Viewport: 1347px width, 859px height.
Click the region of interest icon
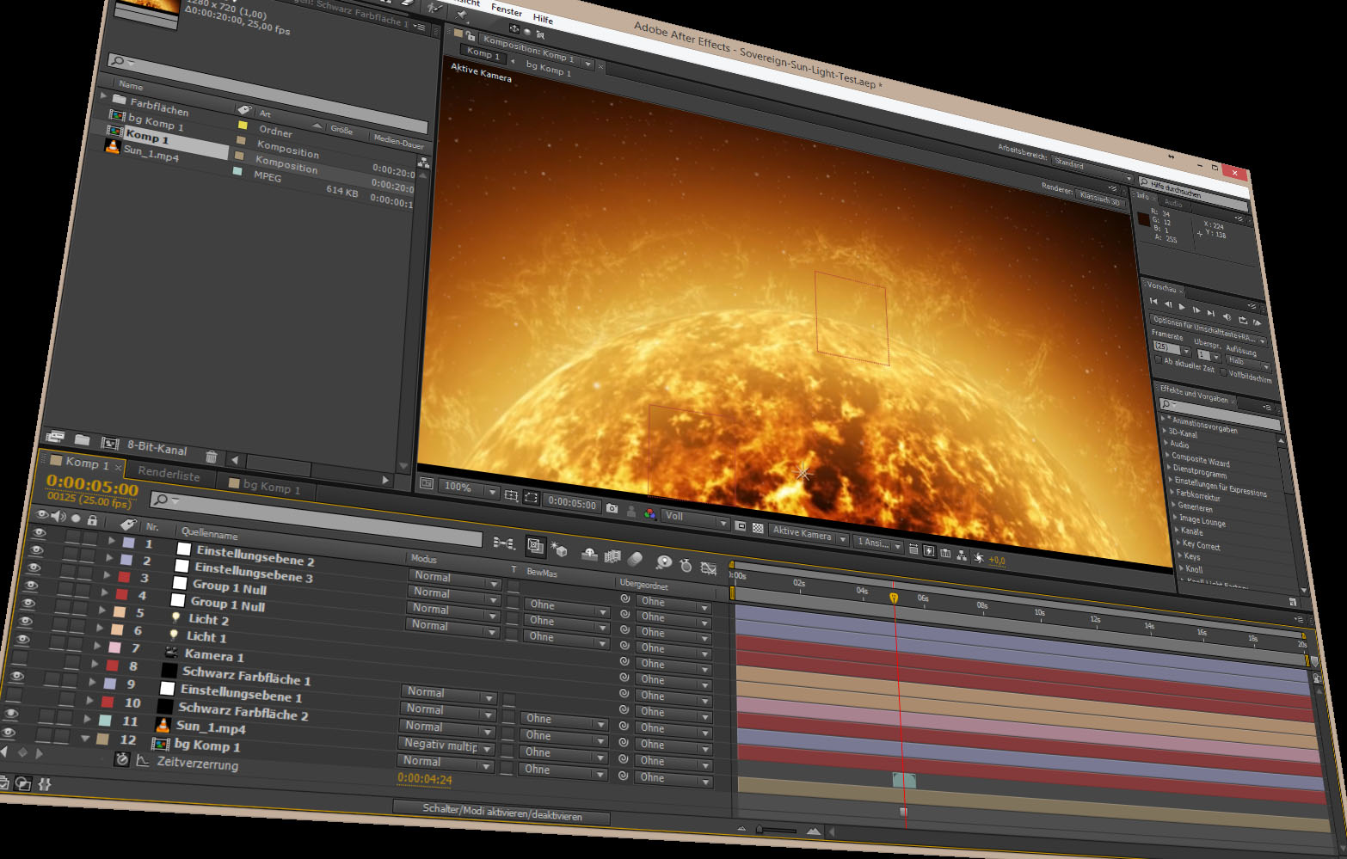(531, 498)
